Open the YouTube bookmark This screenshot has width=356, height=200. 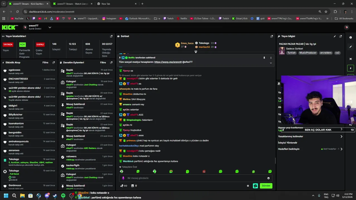pyautogui.click(x=17, y=19)
